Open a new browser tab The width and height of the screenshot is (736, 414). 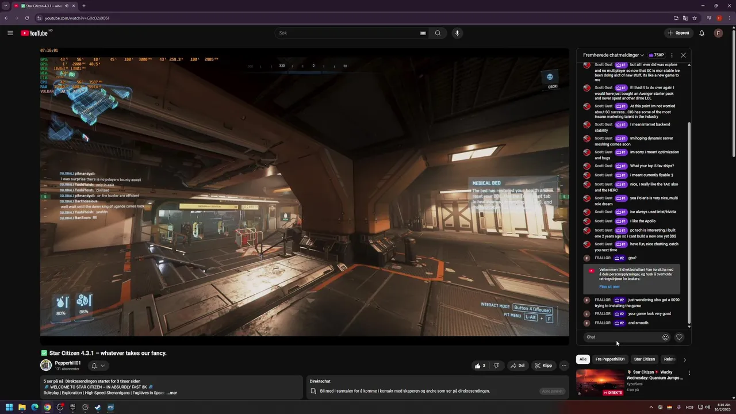coord(84,6)
